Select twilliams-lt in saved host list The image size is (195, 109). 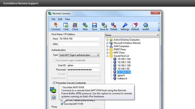(122, 78)
